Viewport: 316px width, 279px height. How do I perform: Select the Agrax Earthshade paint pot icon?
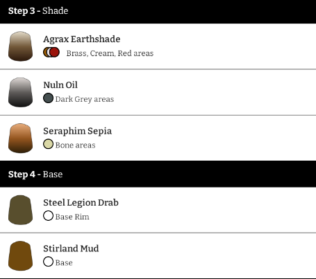[x=20, y=46]
